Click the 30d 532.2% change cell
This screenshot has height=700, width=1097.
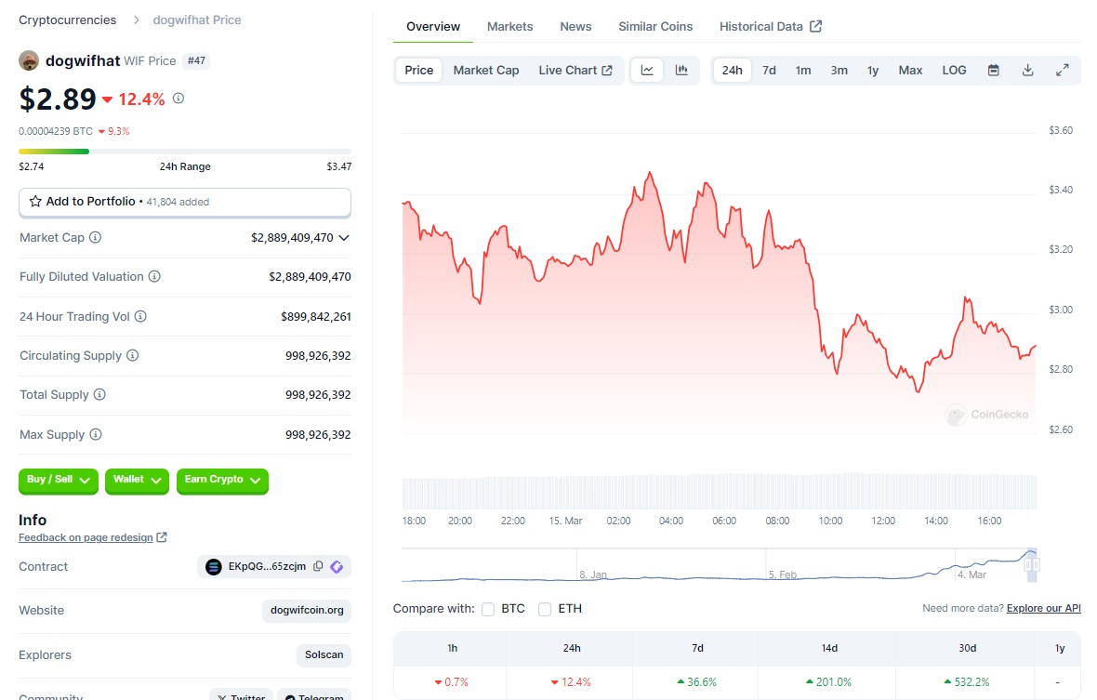[x=967, y=681]
